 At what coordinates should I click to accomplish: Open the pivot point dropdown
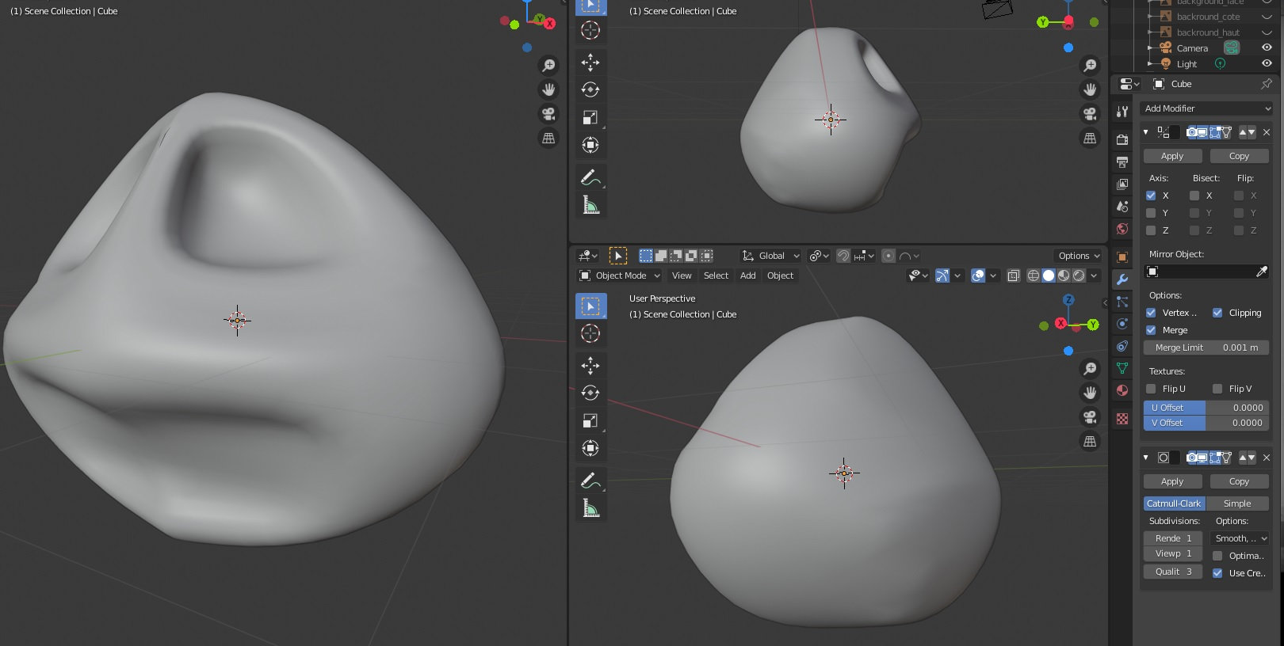[x=819, y=256]
